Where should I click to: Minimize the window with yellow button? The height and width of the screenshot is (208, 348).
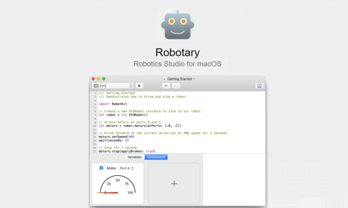[99, 79]
